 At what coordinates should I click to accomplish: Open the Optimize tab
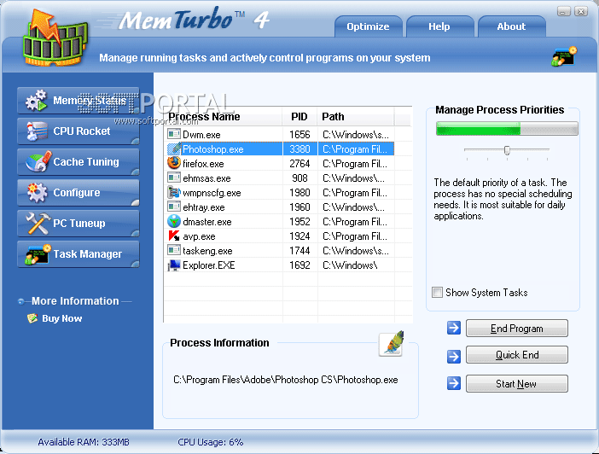coord(369,26)
